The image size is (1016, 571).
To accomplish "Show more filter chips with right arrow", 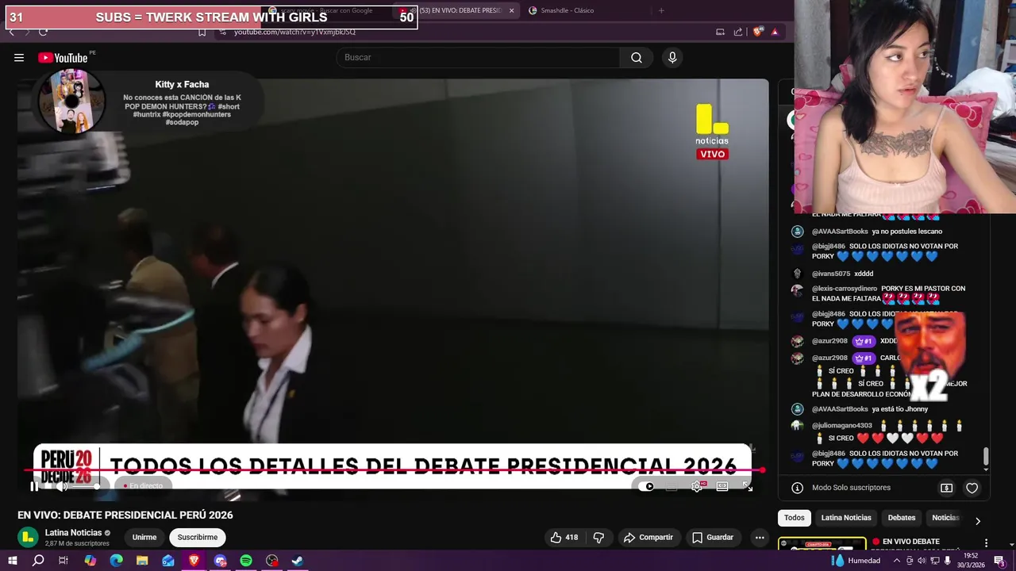I will [x=978, y=521].
